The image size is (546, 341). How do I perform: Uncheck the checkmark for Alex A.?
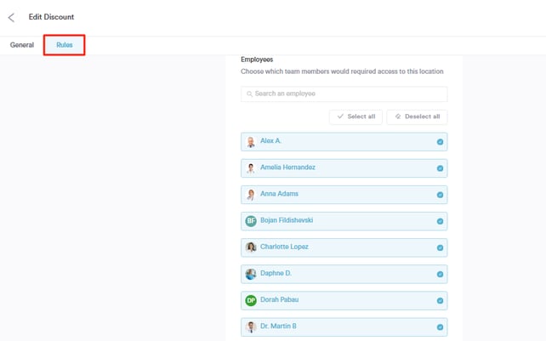pyautogui.click(x=440, y=142)
